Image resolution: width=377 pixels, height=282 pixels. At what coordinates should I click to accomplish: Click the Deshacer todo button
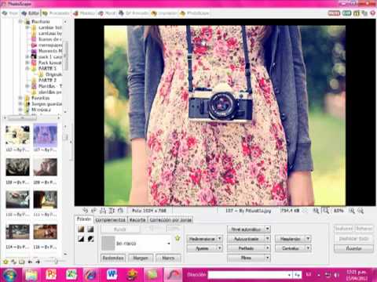(x=353, y=239)
